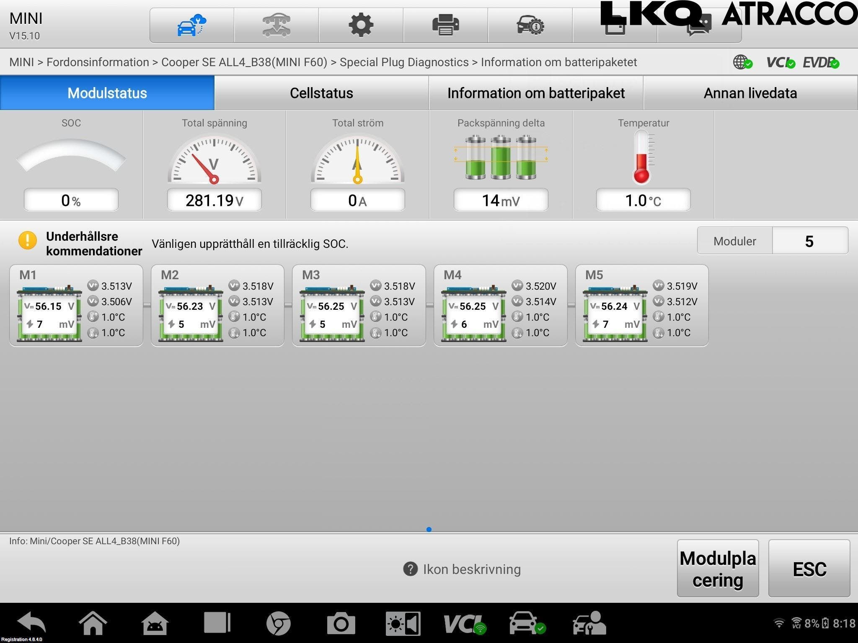Open the Ikon beskrivning help icon
Image resolution: width=858 pixels, height=643 pixels.
point(411,569)
